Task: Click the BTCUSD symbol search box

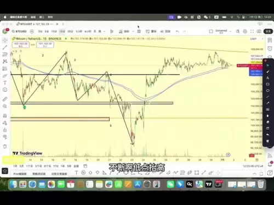Action: pyautogui.click(x=19, y=31)
